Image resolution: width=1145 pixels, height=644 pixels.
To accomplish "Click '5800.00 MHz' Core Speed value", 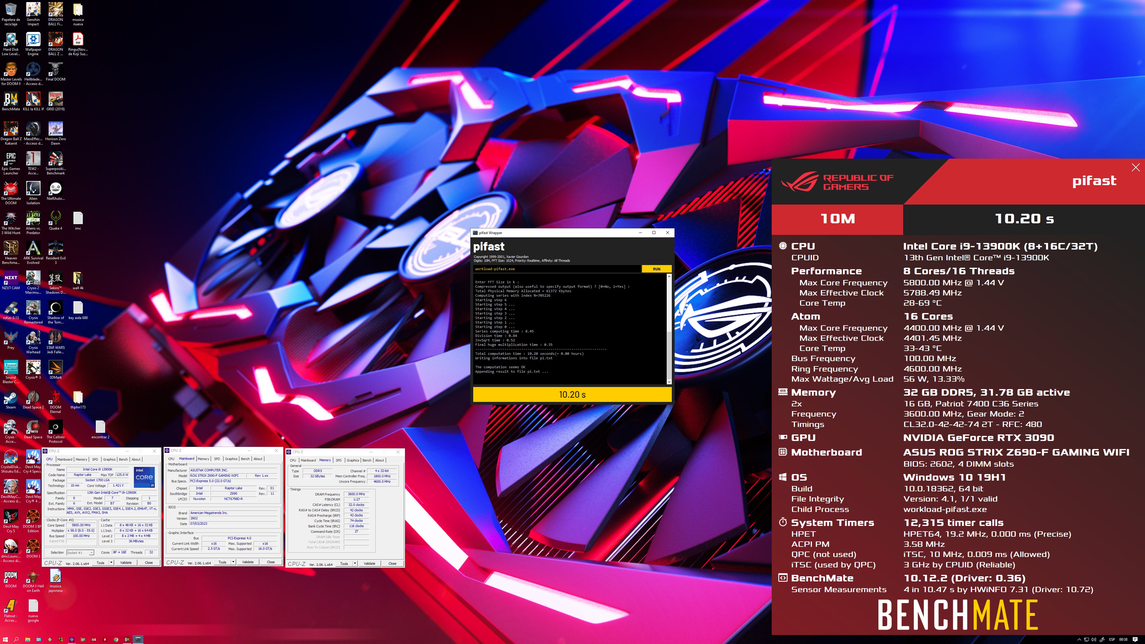I will (x=81, y=525).
